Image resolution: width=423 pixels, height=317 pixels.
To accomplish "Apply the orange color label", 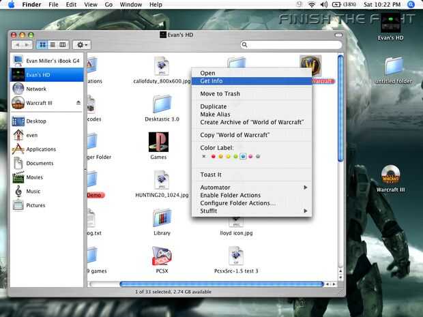I will pos(220,156).
